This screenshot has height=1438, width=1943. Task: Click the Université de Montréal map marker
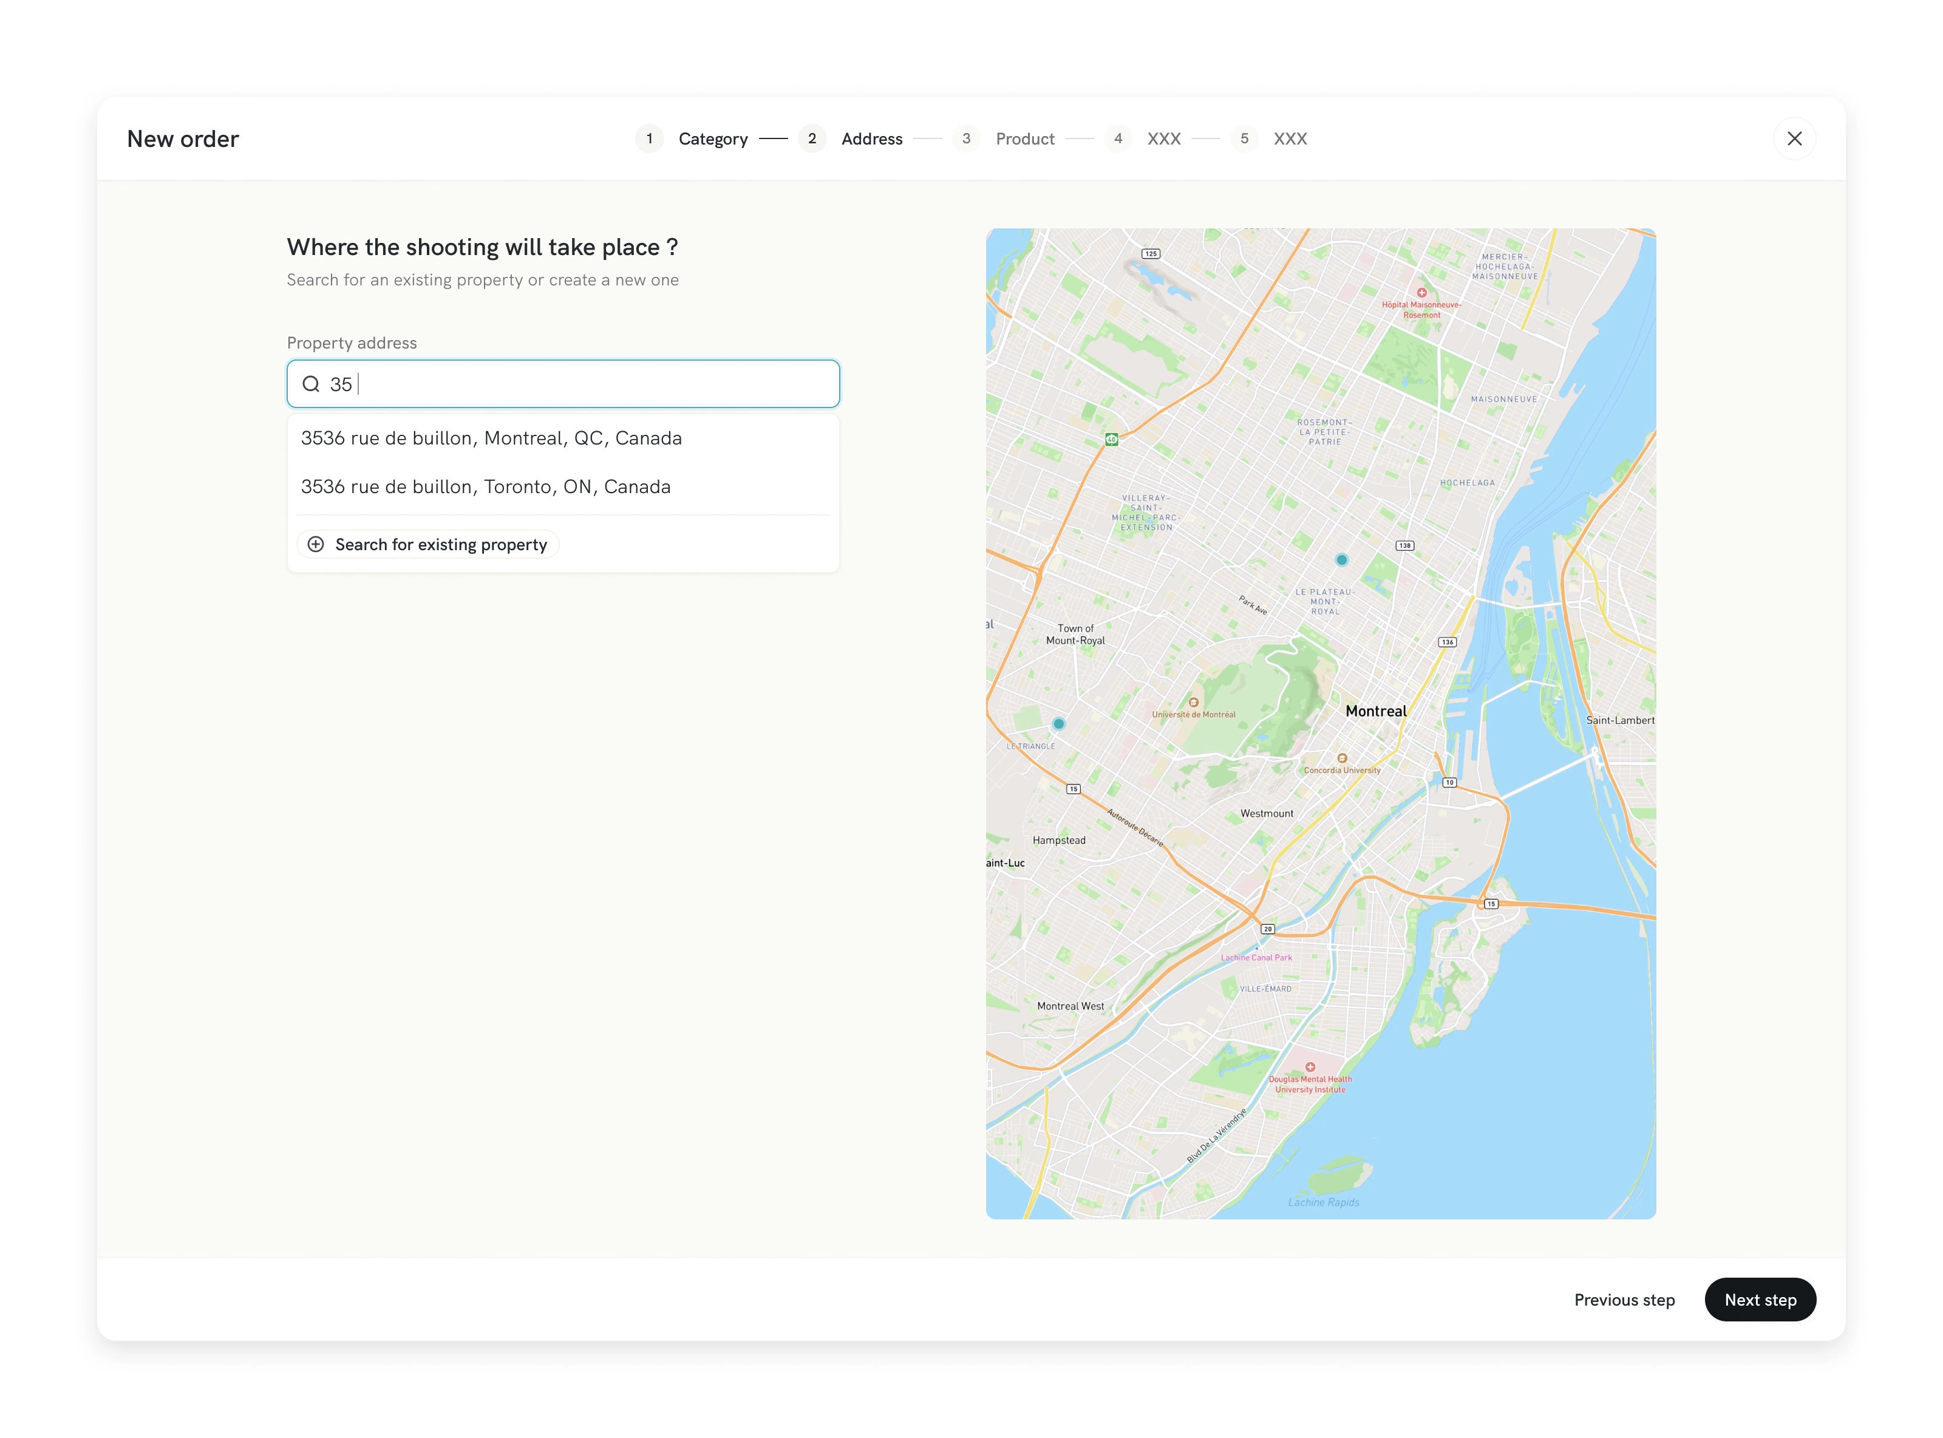pos(1193,703)
